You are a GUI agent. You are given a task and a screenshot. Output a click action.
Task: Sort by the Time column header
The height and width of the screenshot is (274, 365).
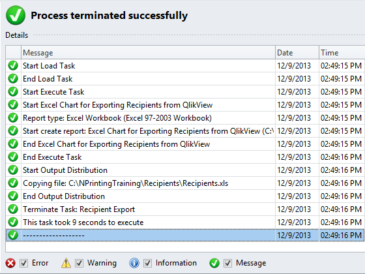point(342,53)
